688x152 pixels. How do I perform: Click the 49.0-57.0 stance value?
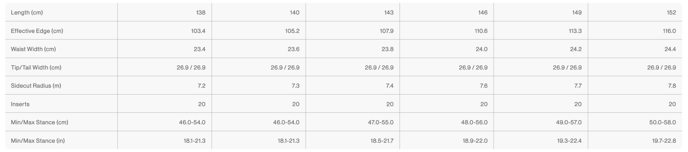(569, 122)
